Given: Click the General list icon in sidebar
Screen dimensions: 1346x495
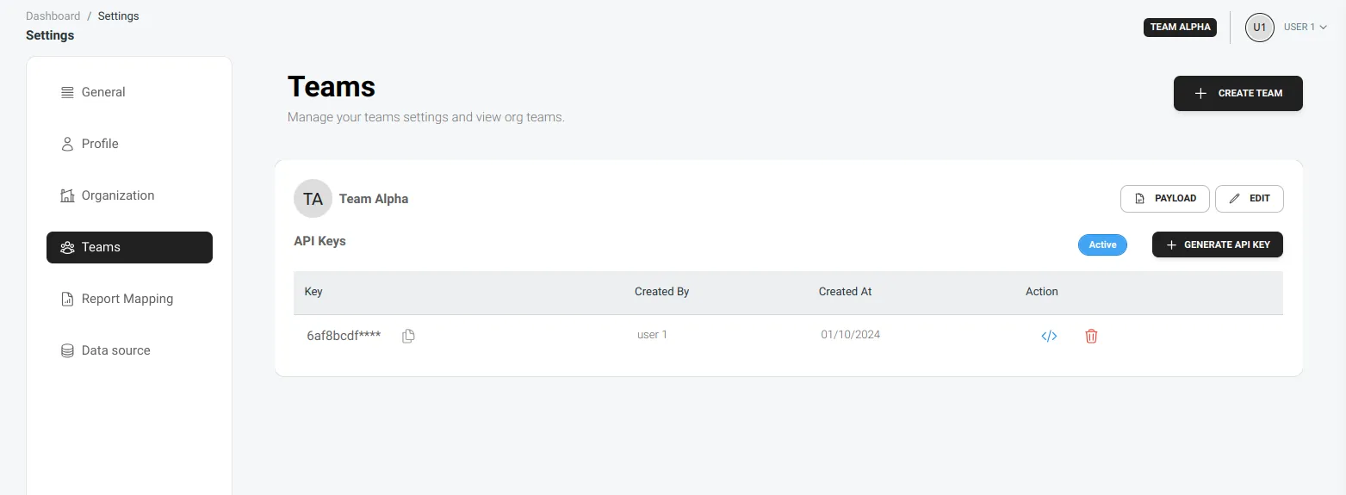Looking at the screenshot, I should coord(67,92).
